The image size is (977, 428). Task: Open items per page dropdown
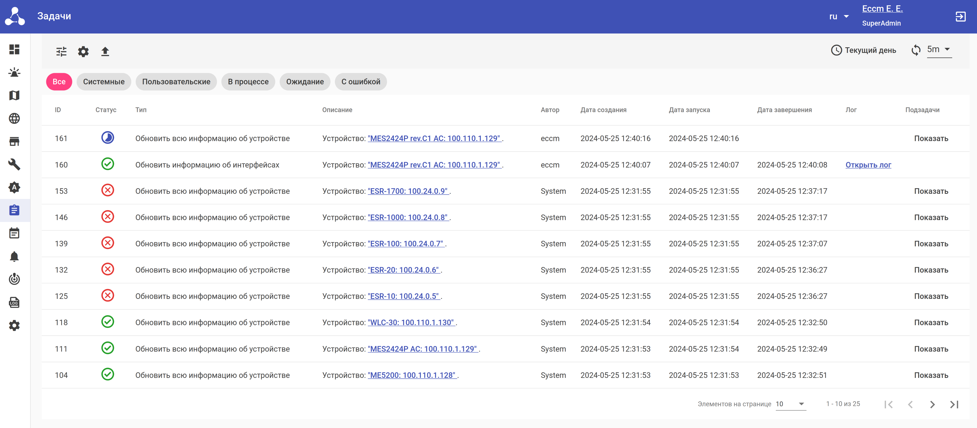tap(790, 404)
